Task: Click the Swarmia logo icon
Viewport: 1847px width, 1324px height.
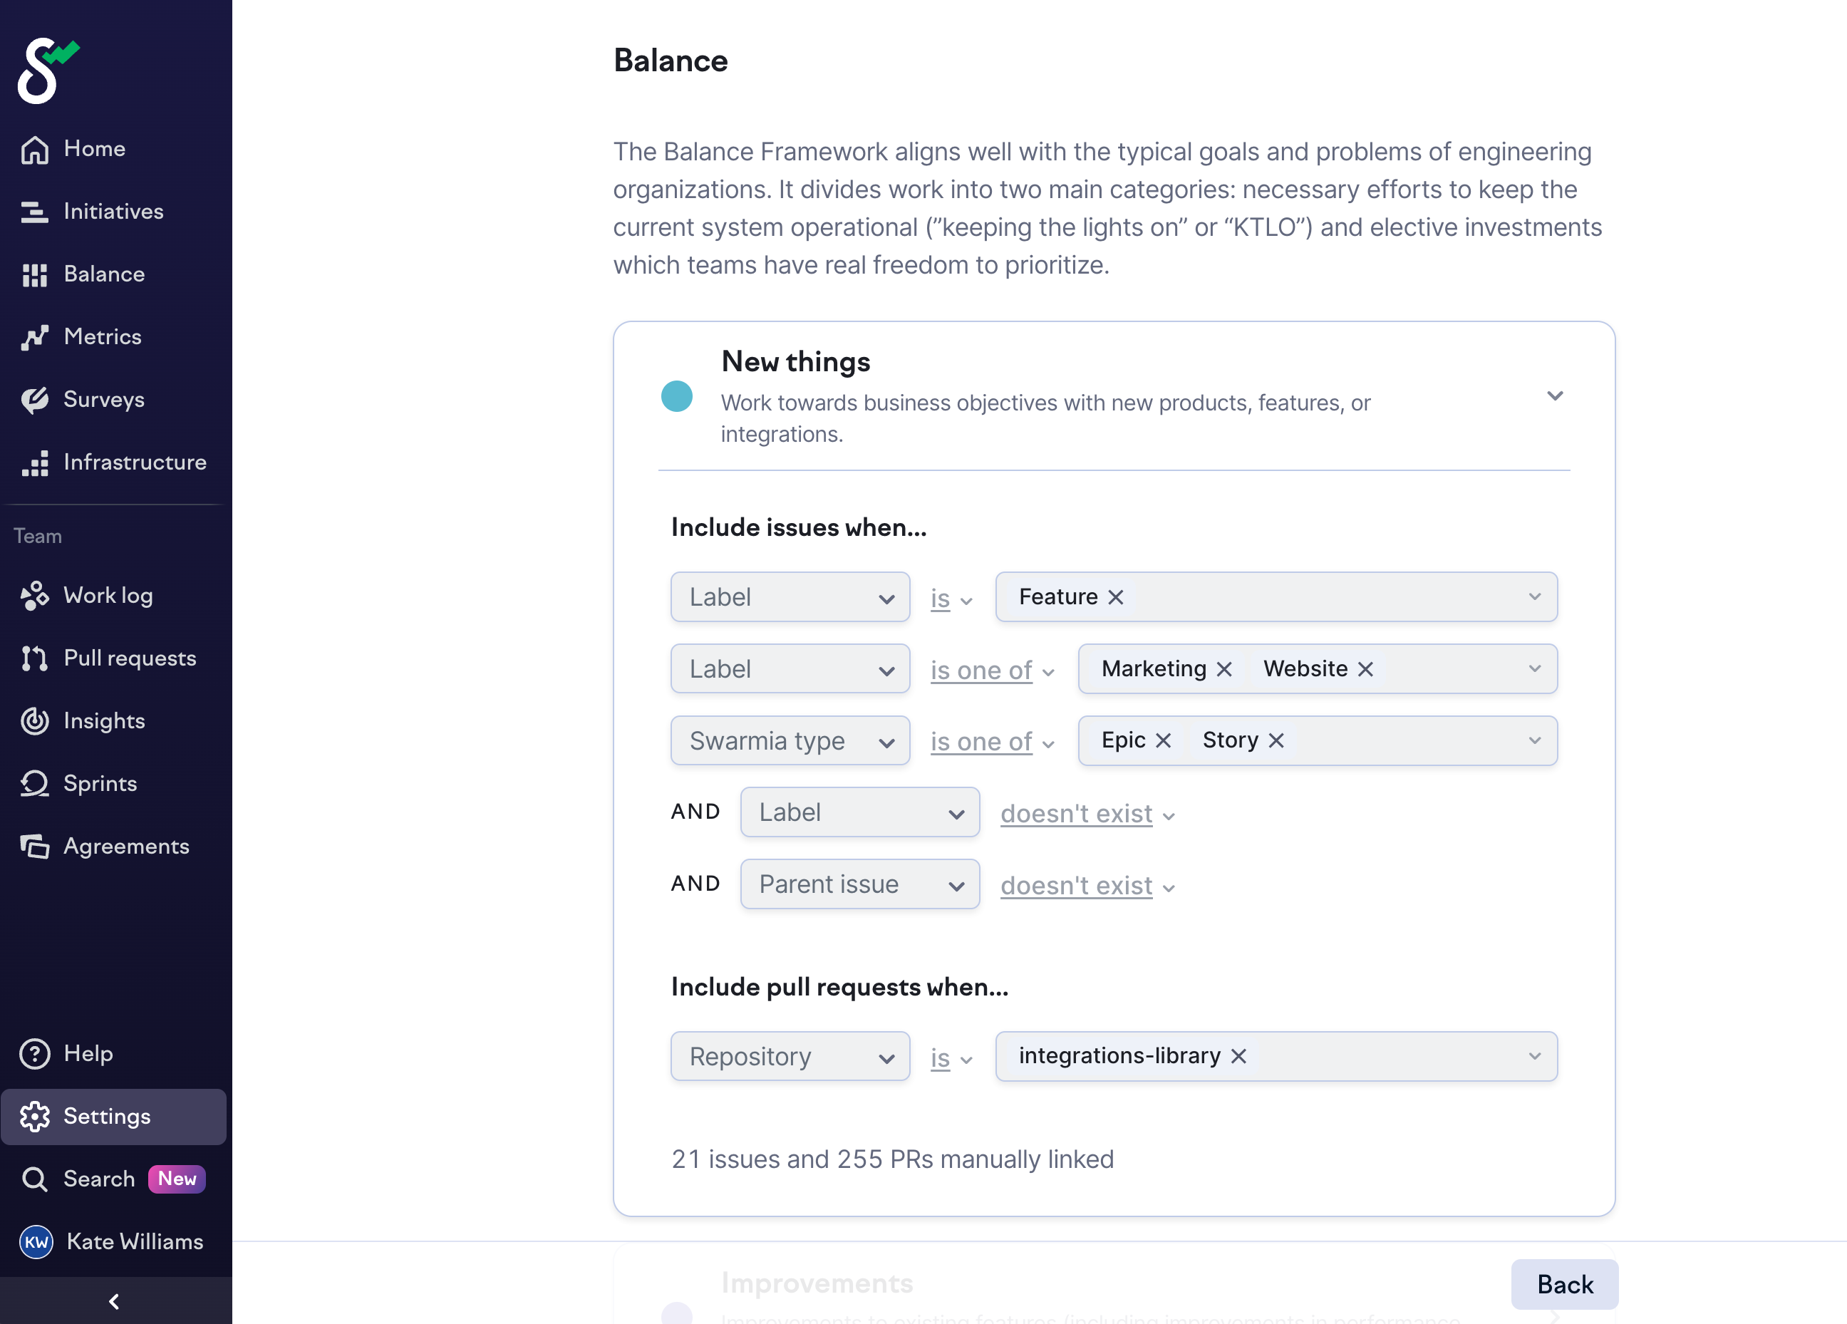Action: pyautogui.click(x=47, y=71)
